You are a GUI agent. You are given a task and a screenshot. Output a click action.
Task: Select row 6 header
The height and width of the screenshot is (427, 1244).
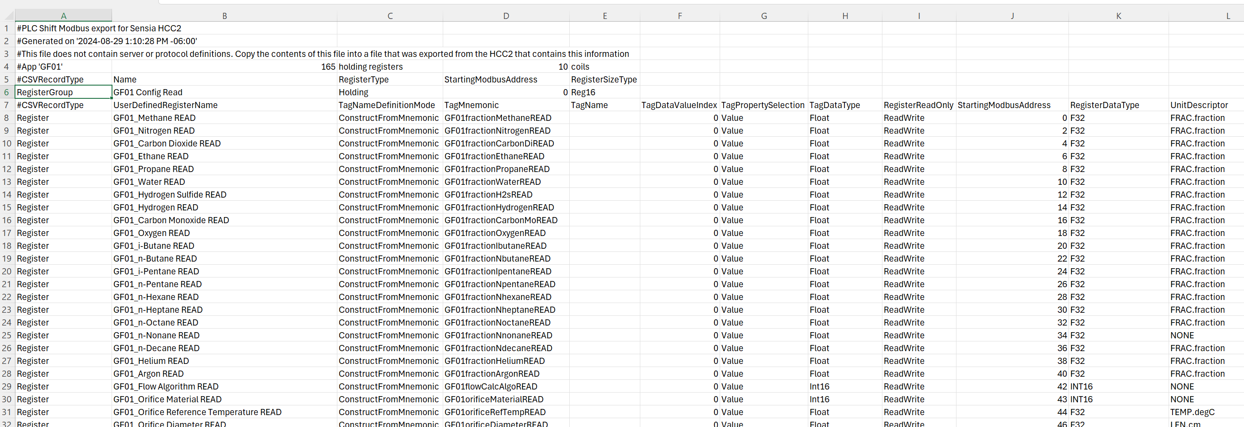pos(7,92)
